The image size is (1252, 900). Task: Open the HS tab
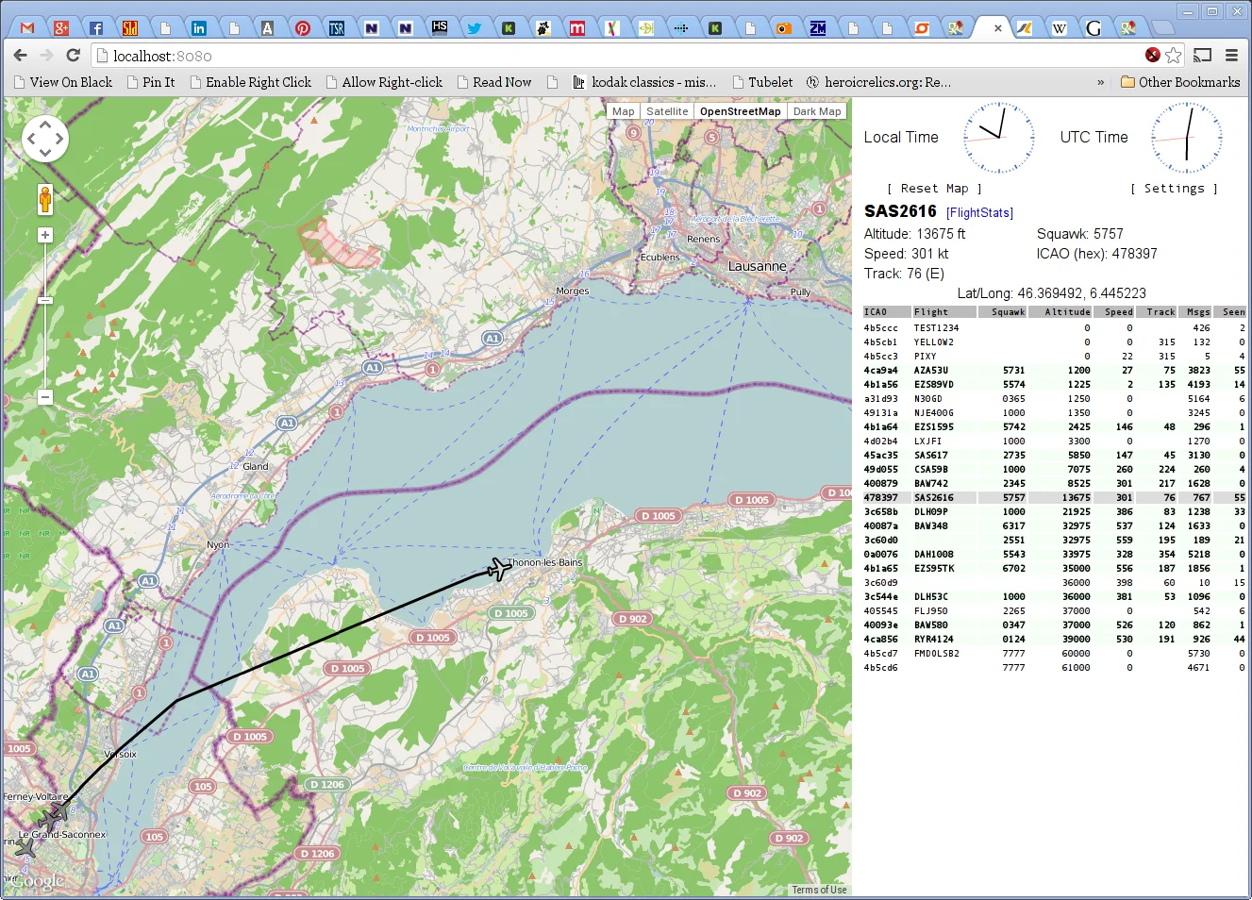click(x=440, y=28)
